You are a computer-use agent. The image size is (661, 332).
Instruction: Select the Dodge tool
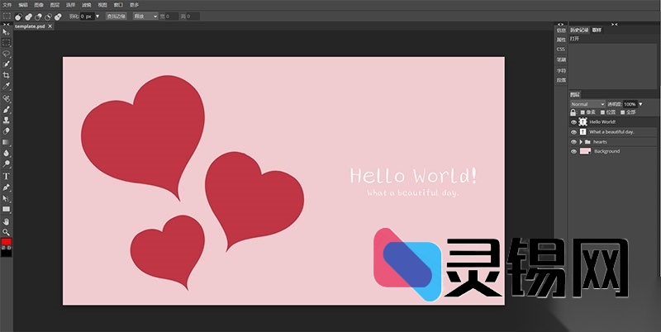pyautogui.click(x=7, y=164)
